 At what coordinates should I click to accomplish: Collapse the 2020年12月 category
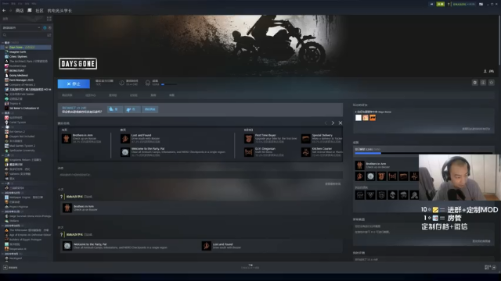click(13, 193)
